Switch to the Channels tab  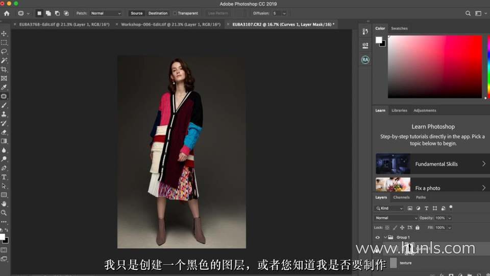click(401, 197)
